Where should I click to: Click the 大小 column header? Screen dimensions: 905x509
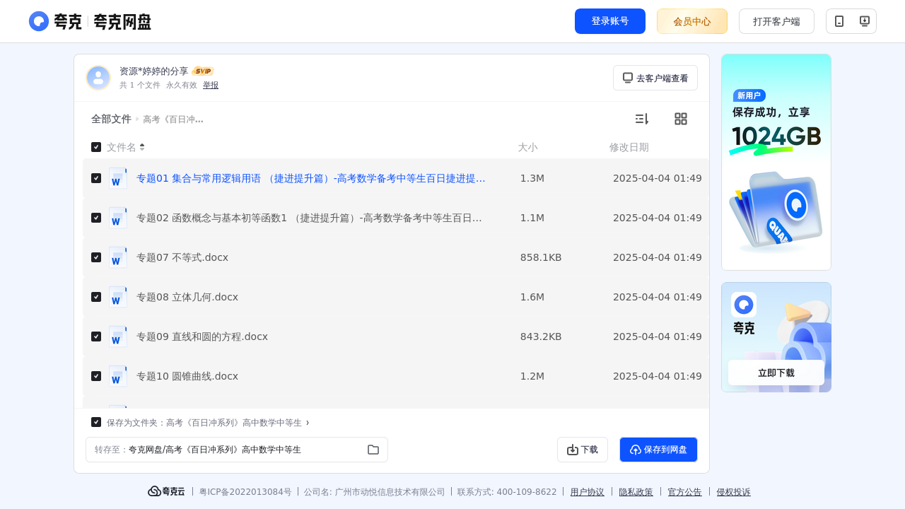coord(527,147)
